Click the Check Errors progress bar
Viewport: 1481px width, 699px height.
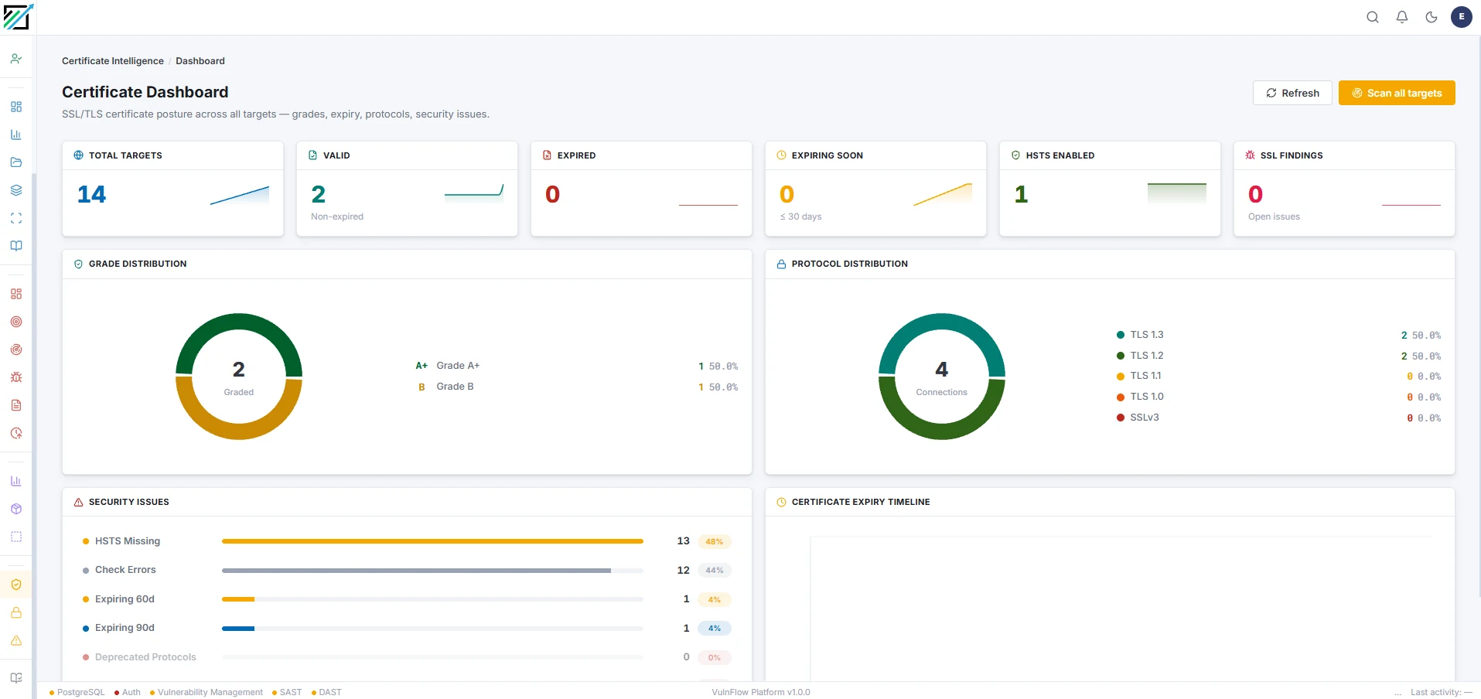[x=432, y=571]
